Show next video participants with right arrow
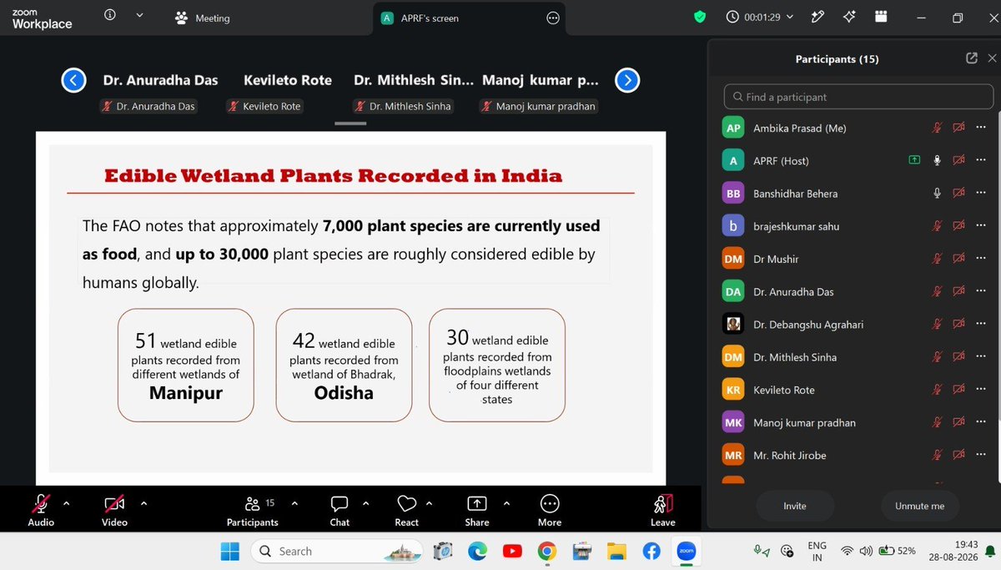The height and width of the screenshot is (570, 1001). (627, 80)
